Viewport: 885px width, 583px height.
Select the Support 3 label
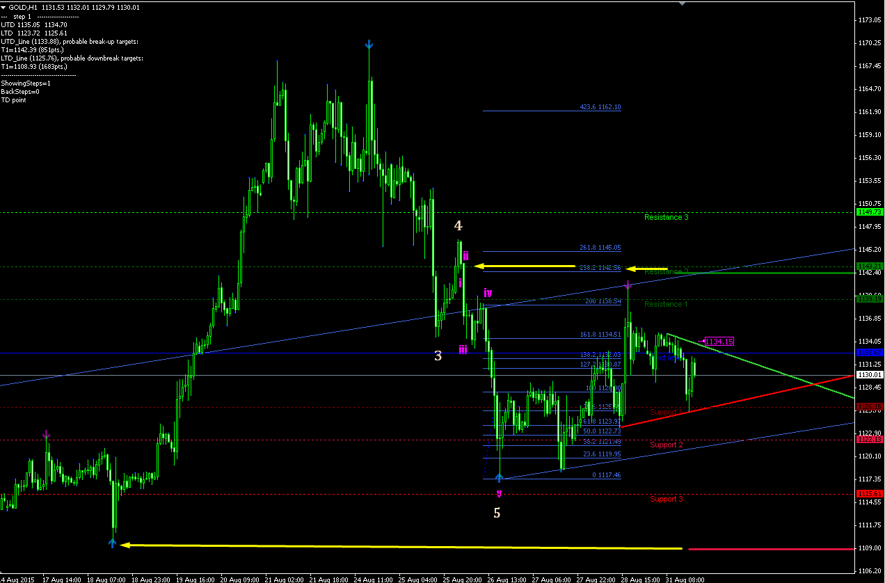[x=667, y=499]
